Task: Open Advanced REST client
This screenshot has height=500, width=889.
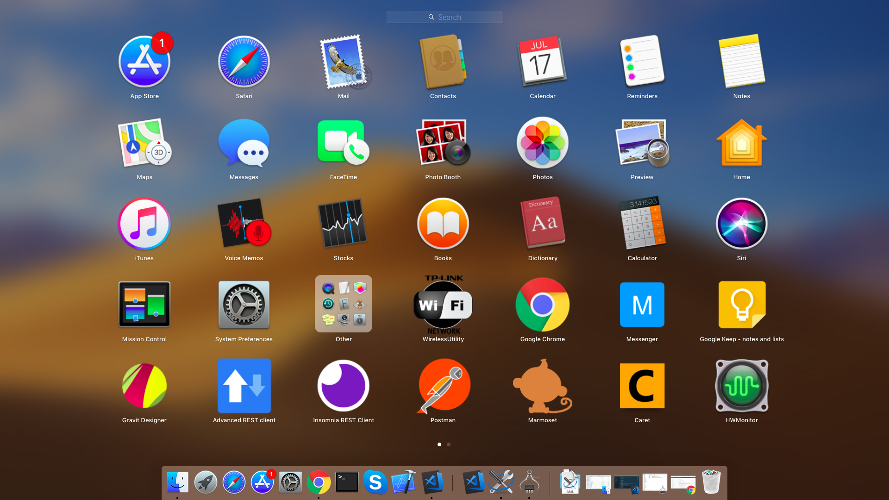Action: (244, 386)
